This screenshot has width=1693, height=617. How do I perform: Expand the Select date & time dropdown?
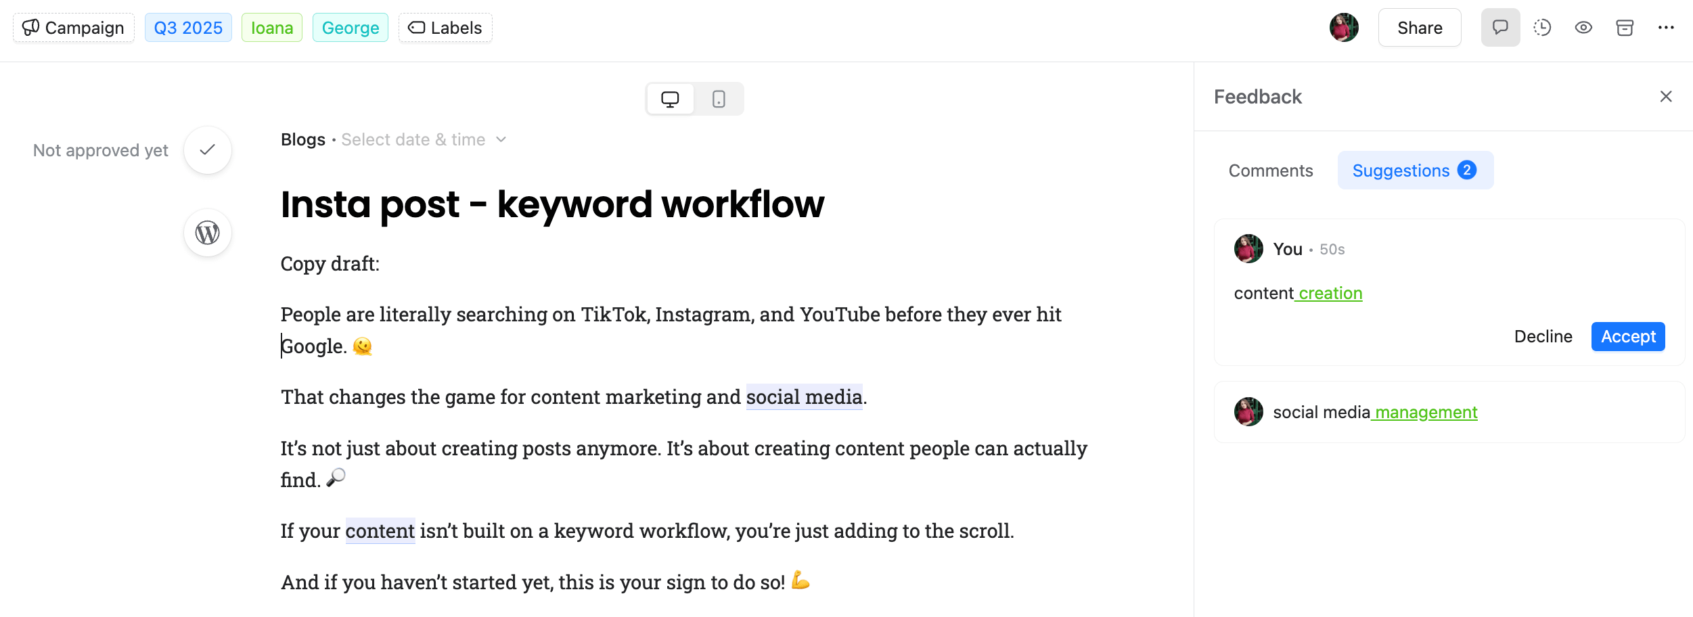(423, 140)
